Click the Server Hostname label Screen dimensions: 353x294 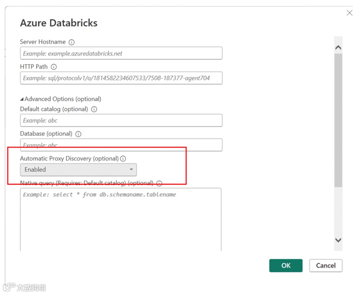[x=43, y=42]
